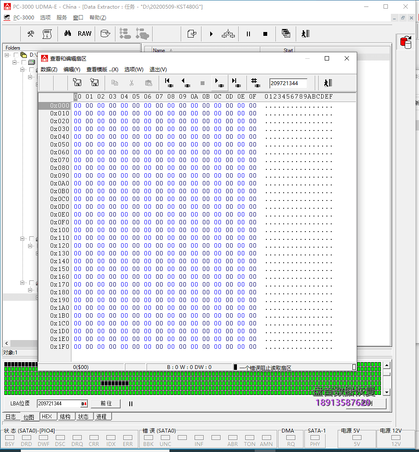Switch to the HEX tab
The width and height of the screenshot is (419, 452).
point(47,417)
